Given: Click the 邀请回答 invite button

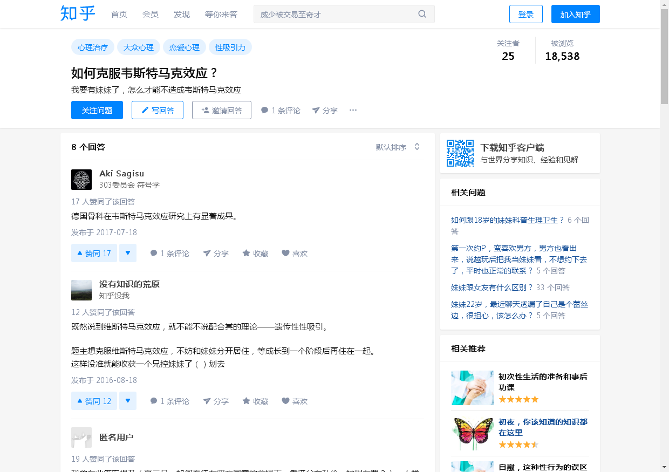Looking at the screenshot, I should (222, 110).
